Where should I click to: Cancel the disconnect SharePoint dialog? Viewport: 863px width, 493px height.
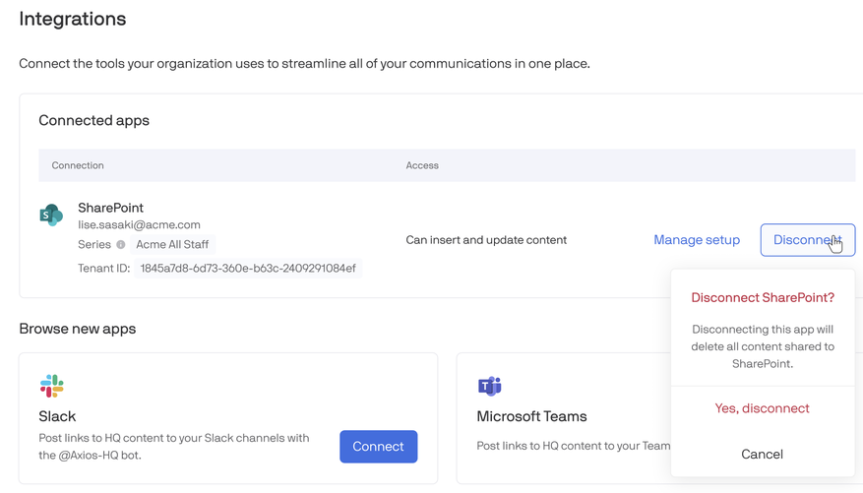pyautogui.click(x=762, y=454)
